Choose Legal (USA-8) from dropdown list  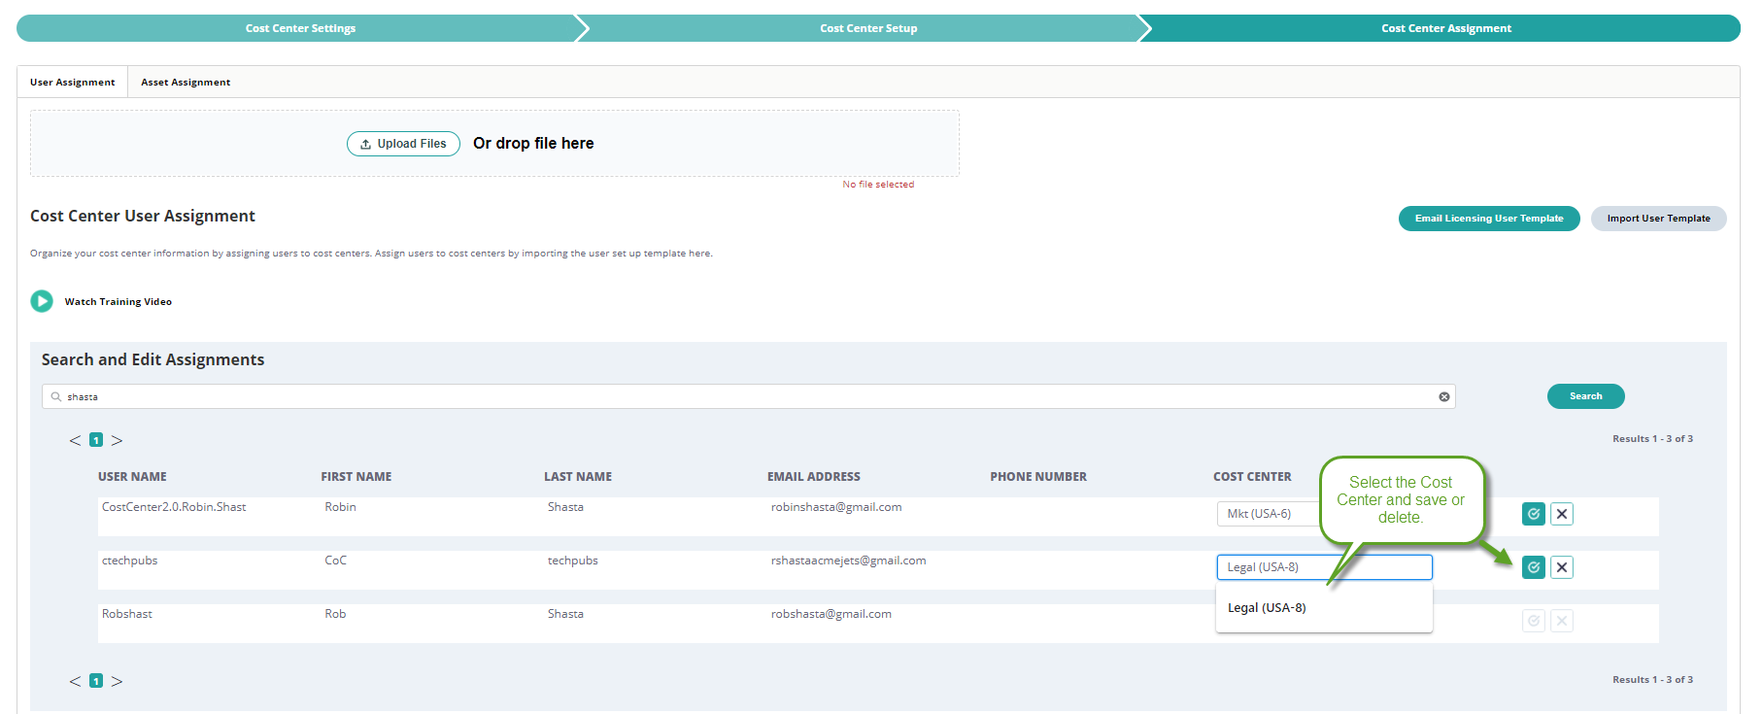[1324, 608]
